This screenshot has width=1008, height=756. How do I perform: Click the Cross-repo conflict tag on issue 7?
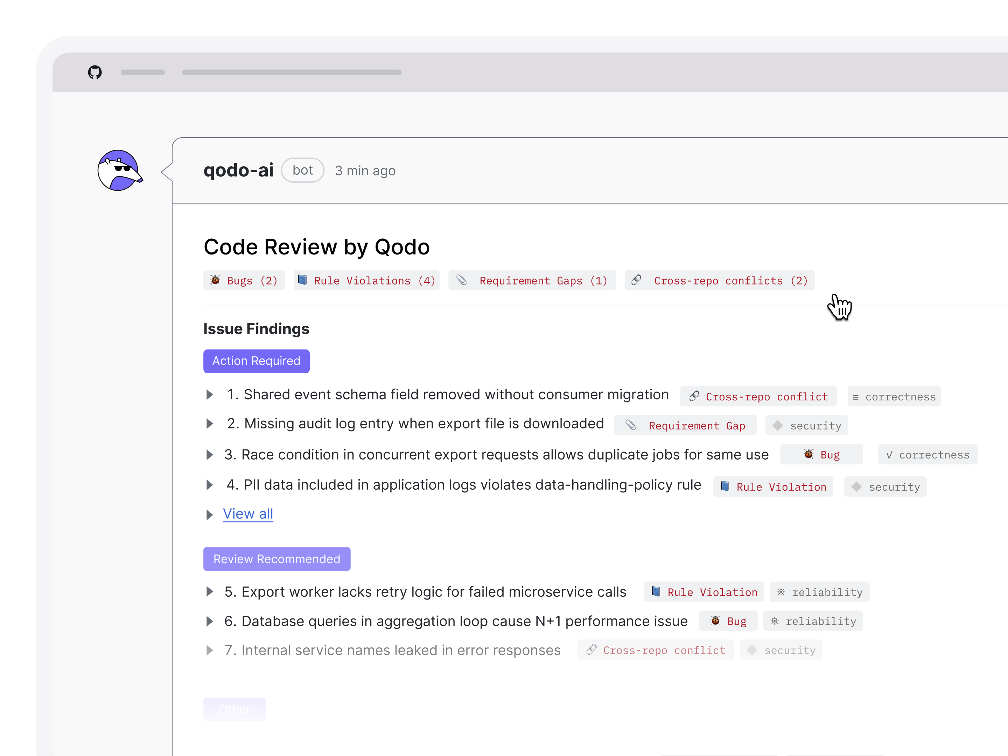655,650
